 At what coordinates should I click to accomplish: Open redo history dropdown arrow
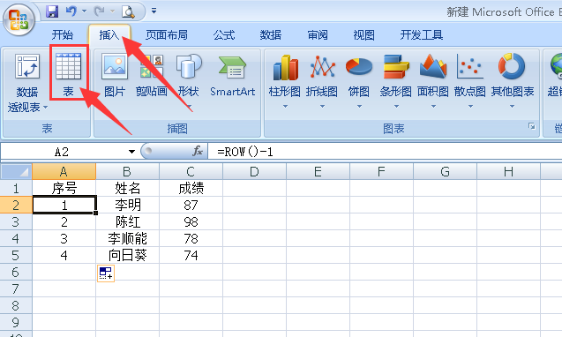tap(112, 11)
